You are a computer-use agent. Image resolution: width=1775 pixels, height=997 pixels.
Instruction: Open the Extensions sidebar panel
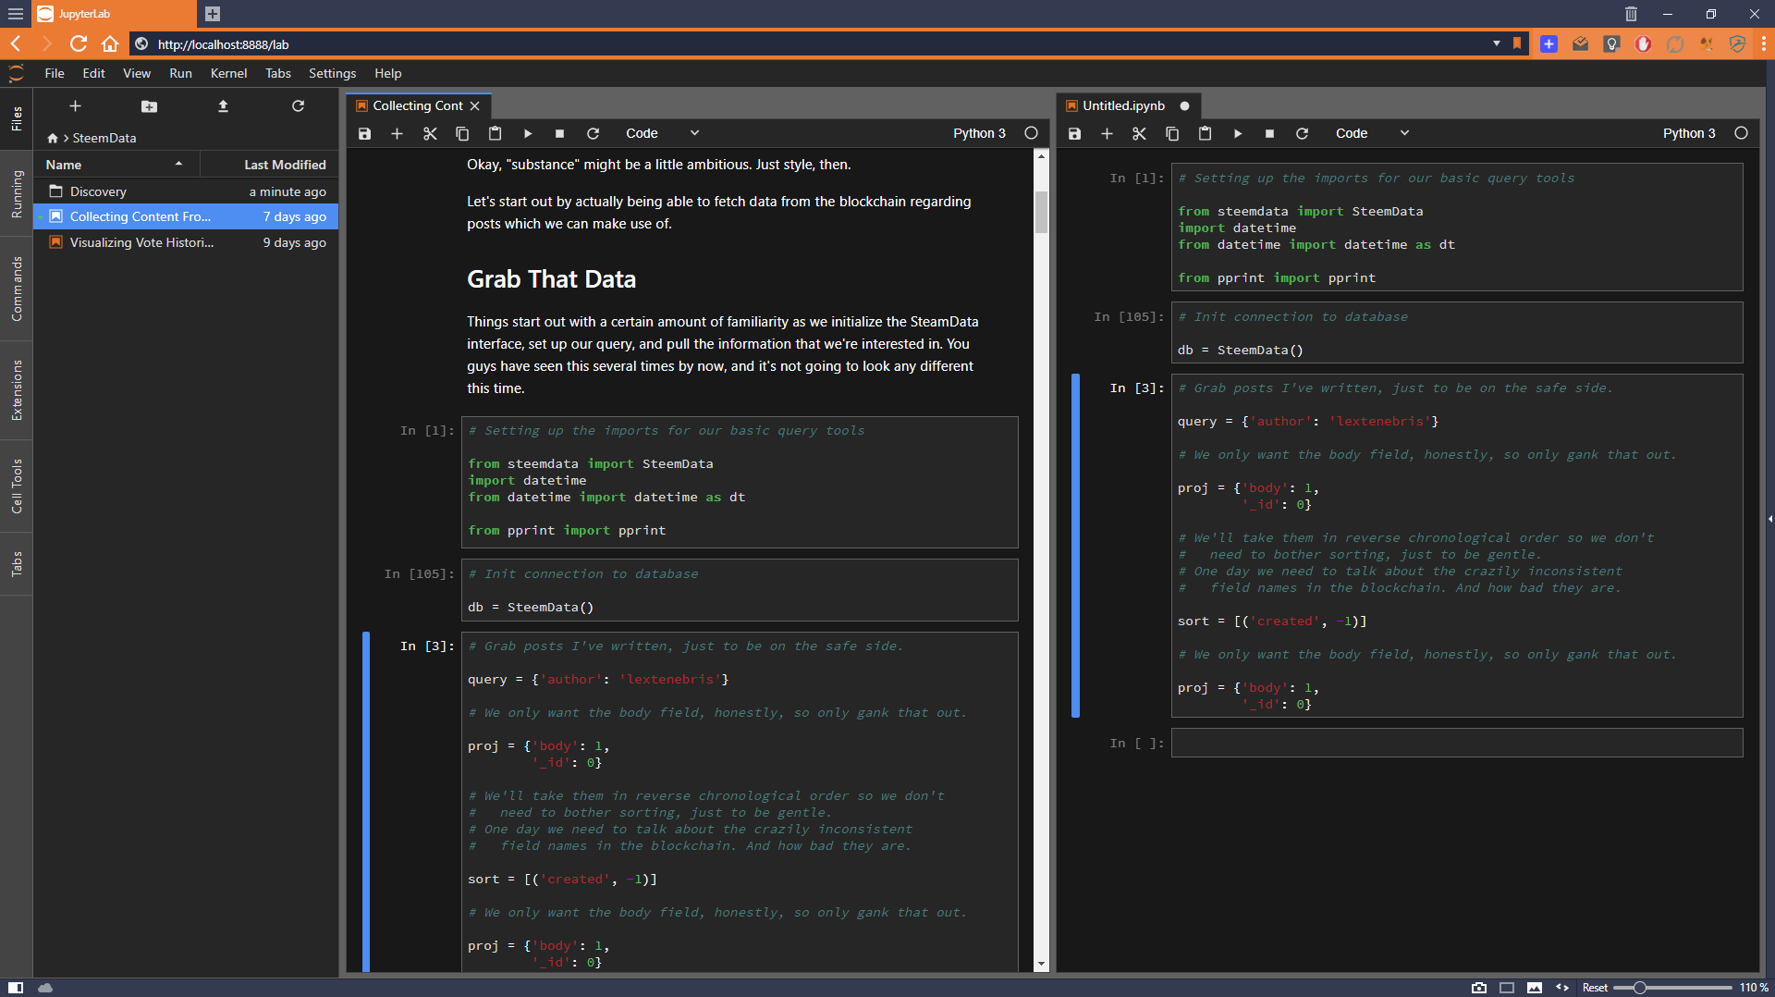pos(16,390)
